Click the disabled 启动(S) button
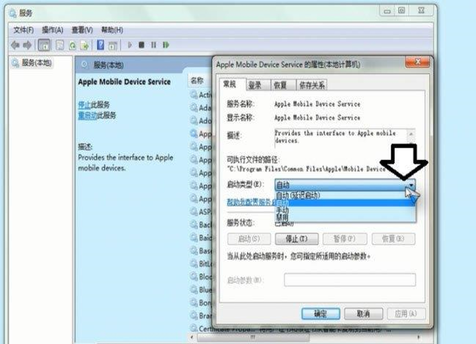This screenshot has width=476, height=344. (249, 239)
